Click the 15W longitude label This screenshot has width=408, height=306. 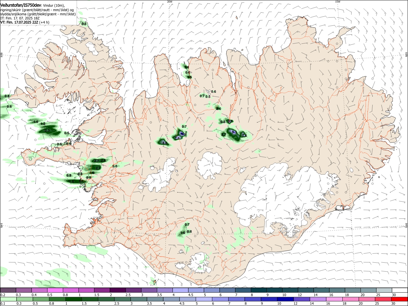(x=338, y=2)
